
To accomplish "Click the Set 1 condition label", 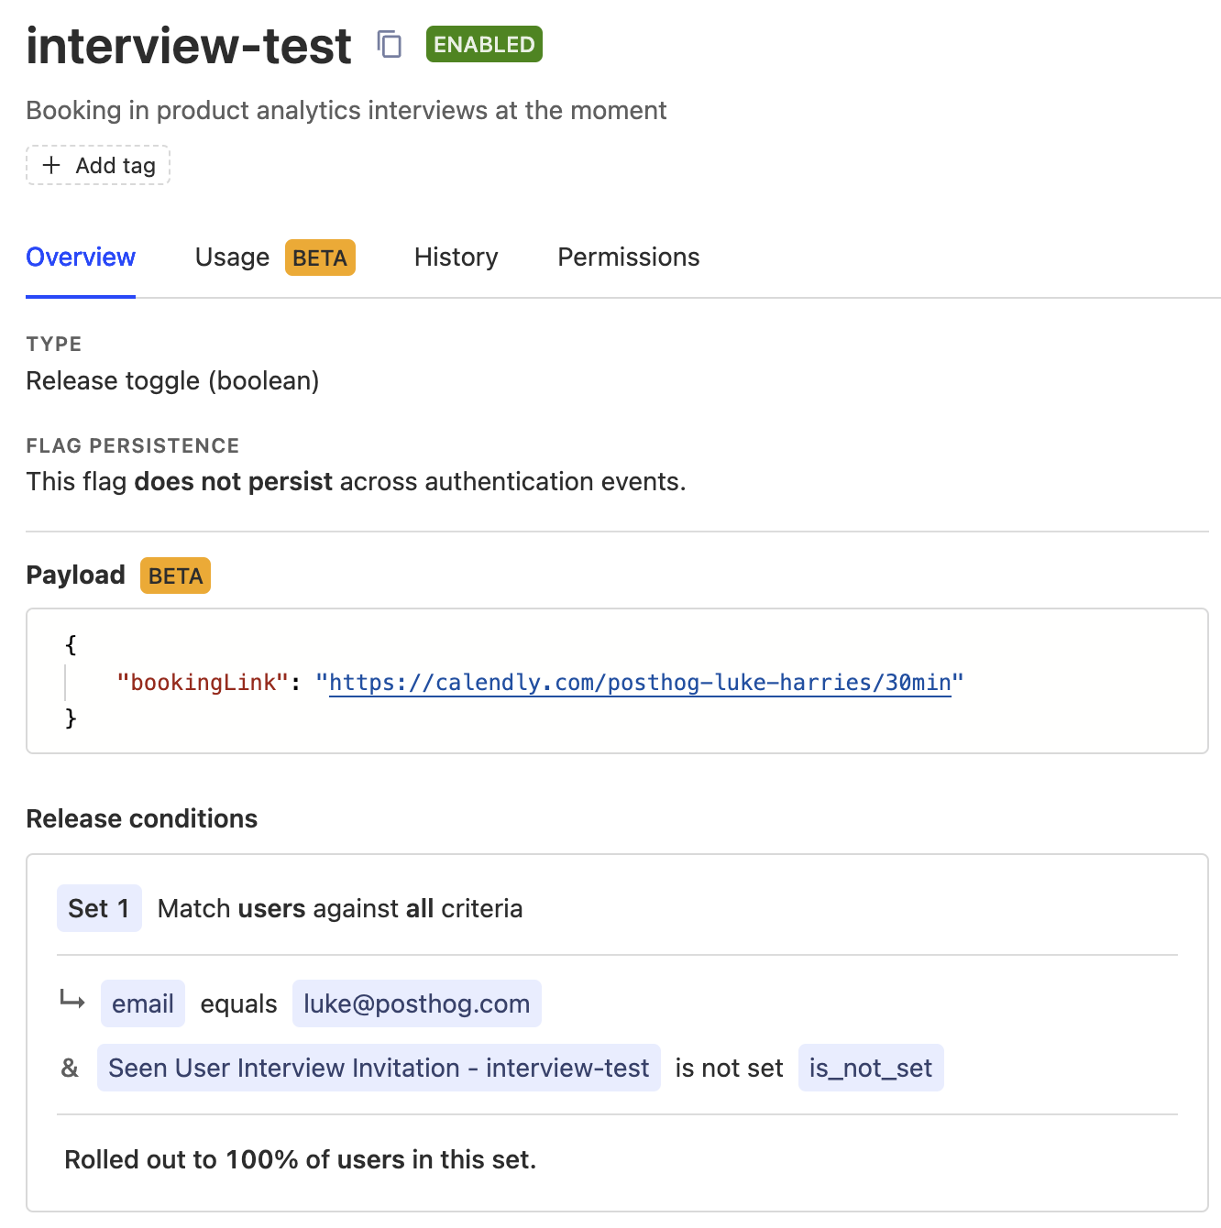I will [x=99, y=908].
